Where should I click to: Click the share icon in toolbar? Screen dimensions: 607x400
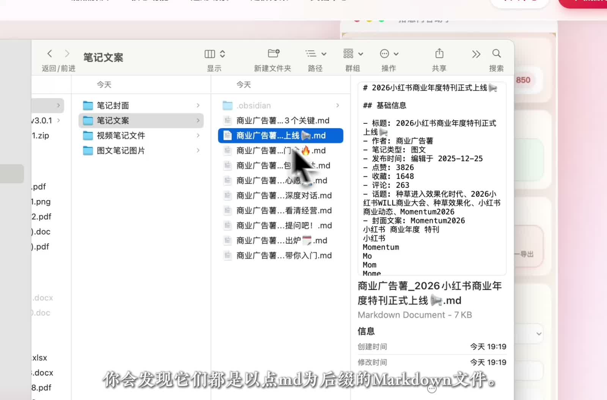coord(439,53)
